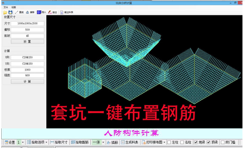Viewport: 246px width, 148px height.
Task: Open the 视图 menu
Action: 14,7
